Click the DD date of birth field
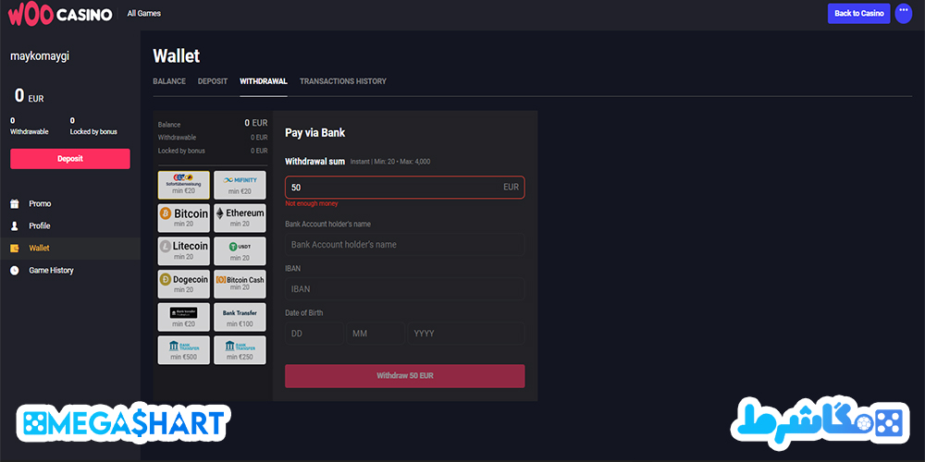The height and width of the screenshot is (462, 925). (x=314, y=334)
